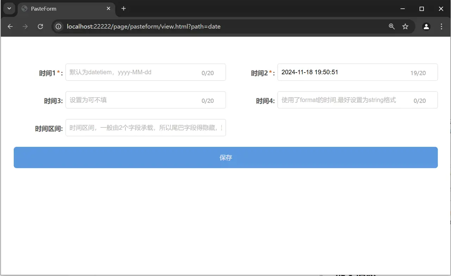
Task: Close the PasteForm tab
Action: pyautogui.click(x=109, y=8)
